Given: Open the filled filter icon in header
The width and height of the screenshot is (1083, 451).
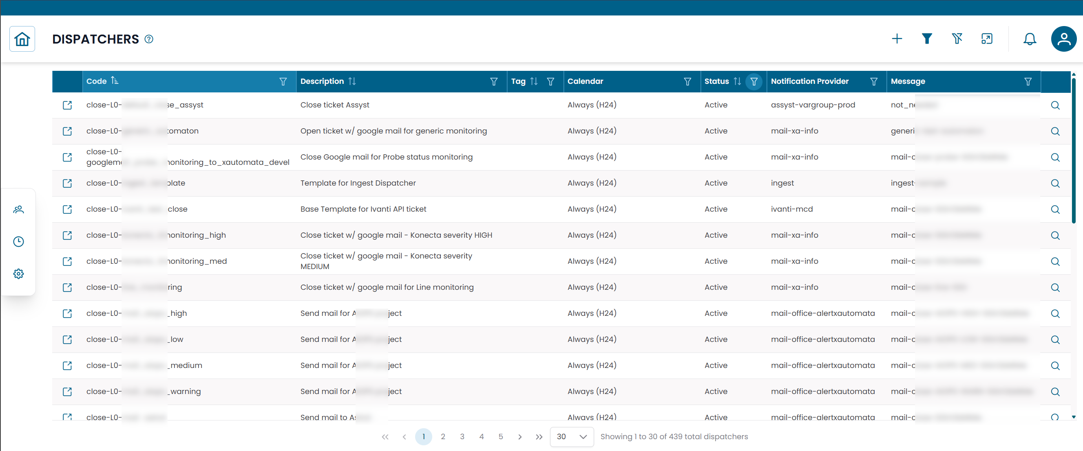Looking at the screenshot, I should pyautogui.click(x=926, y=39).
